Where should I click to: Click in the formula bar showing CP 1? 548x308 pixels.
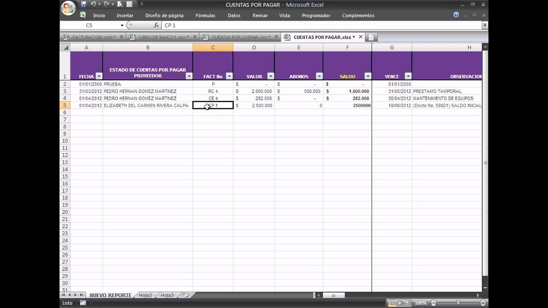[321, 25]
